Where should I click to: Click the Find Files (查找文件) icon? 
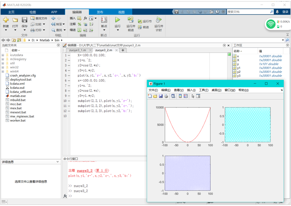32,18
